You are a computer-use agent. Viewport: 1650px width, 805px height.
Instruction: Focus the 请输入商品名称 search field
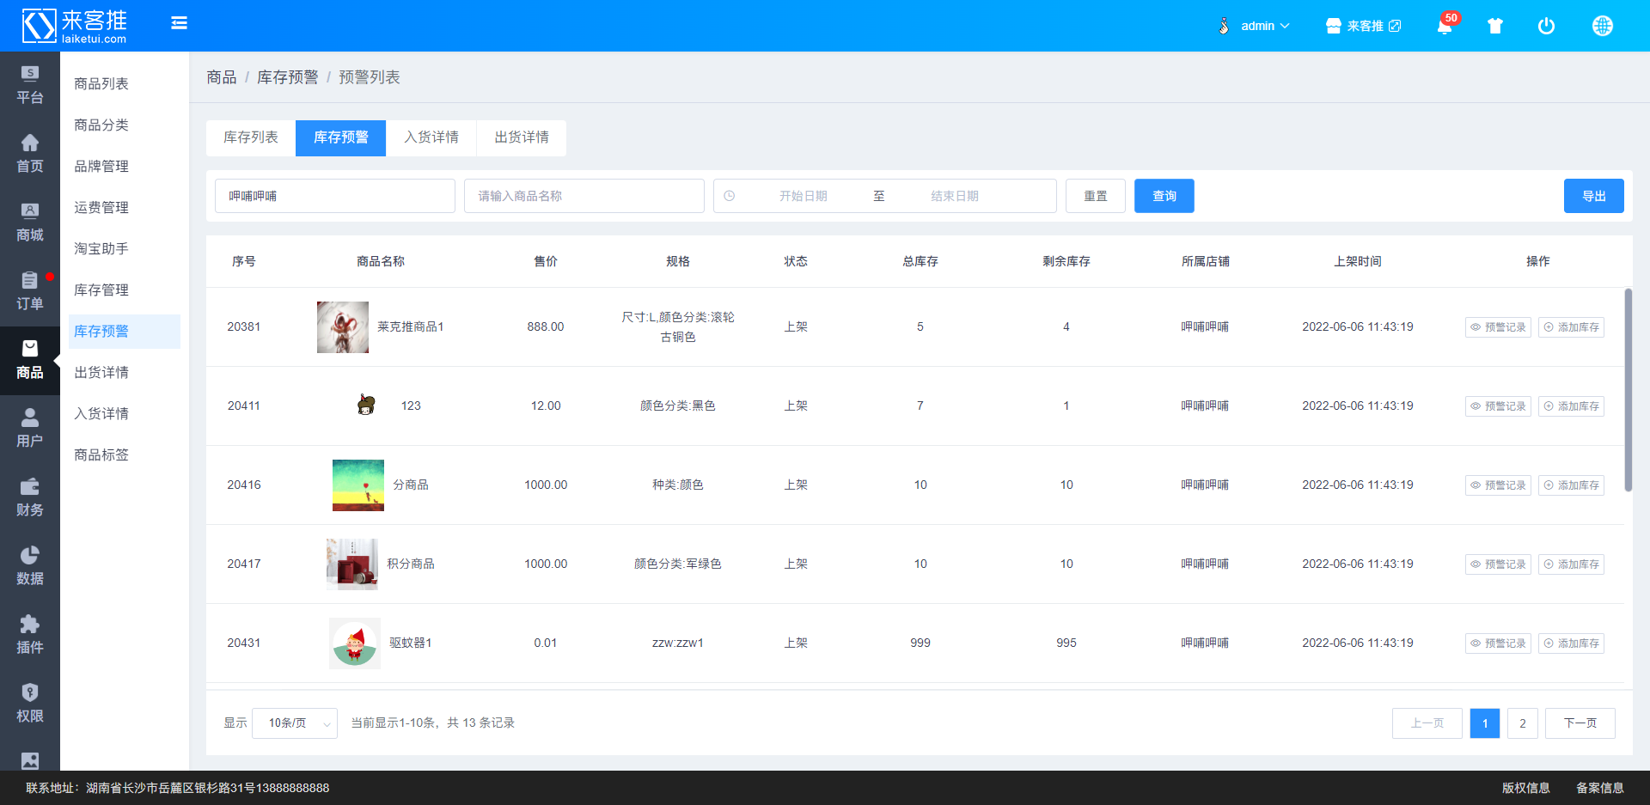click(x=584, y=196)
